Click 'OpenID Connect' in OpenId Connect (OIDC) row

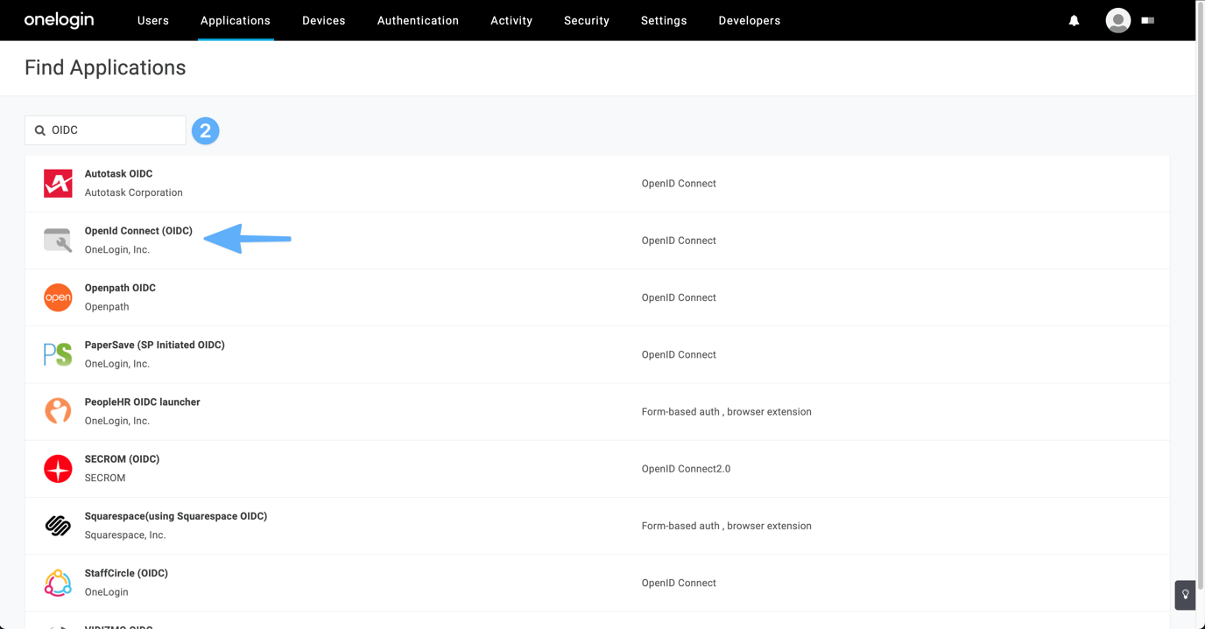click(x=679, y=241)
